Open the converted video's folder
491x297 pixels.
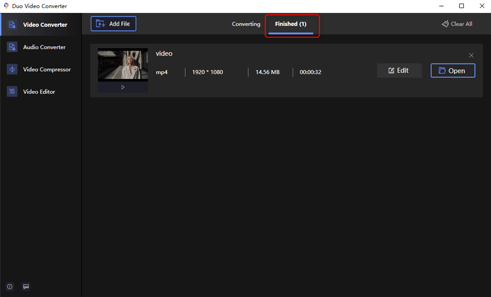tap(453, 70)
